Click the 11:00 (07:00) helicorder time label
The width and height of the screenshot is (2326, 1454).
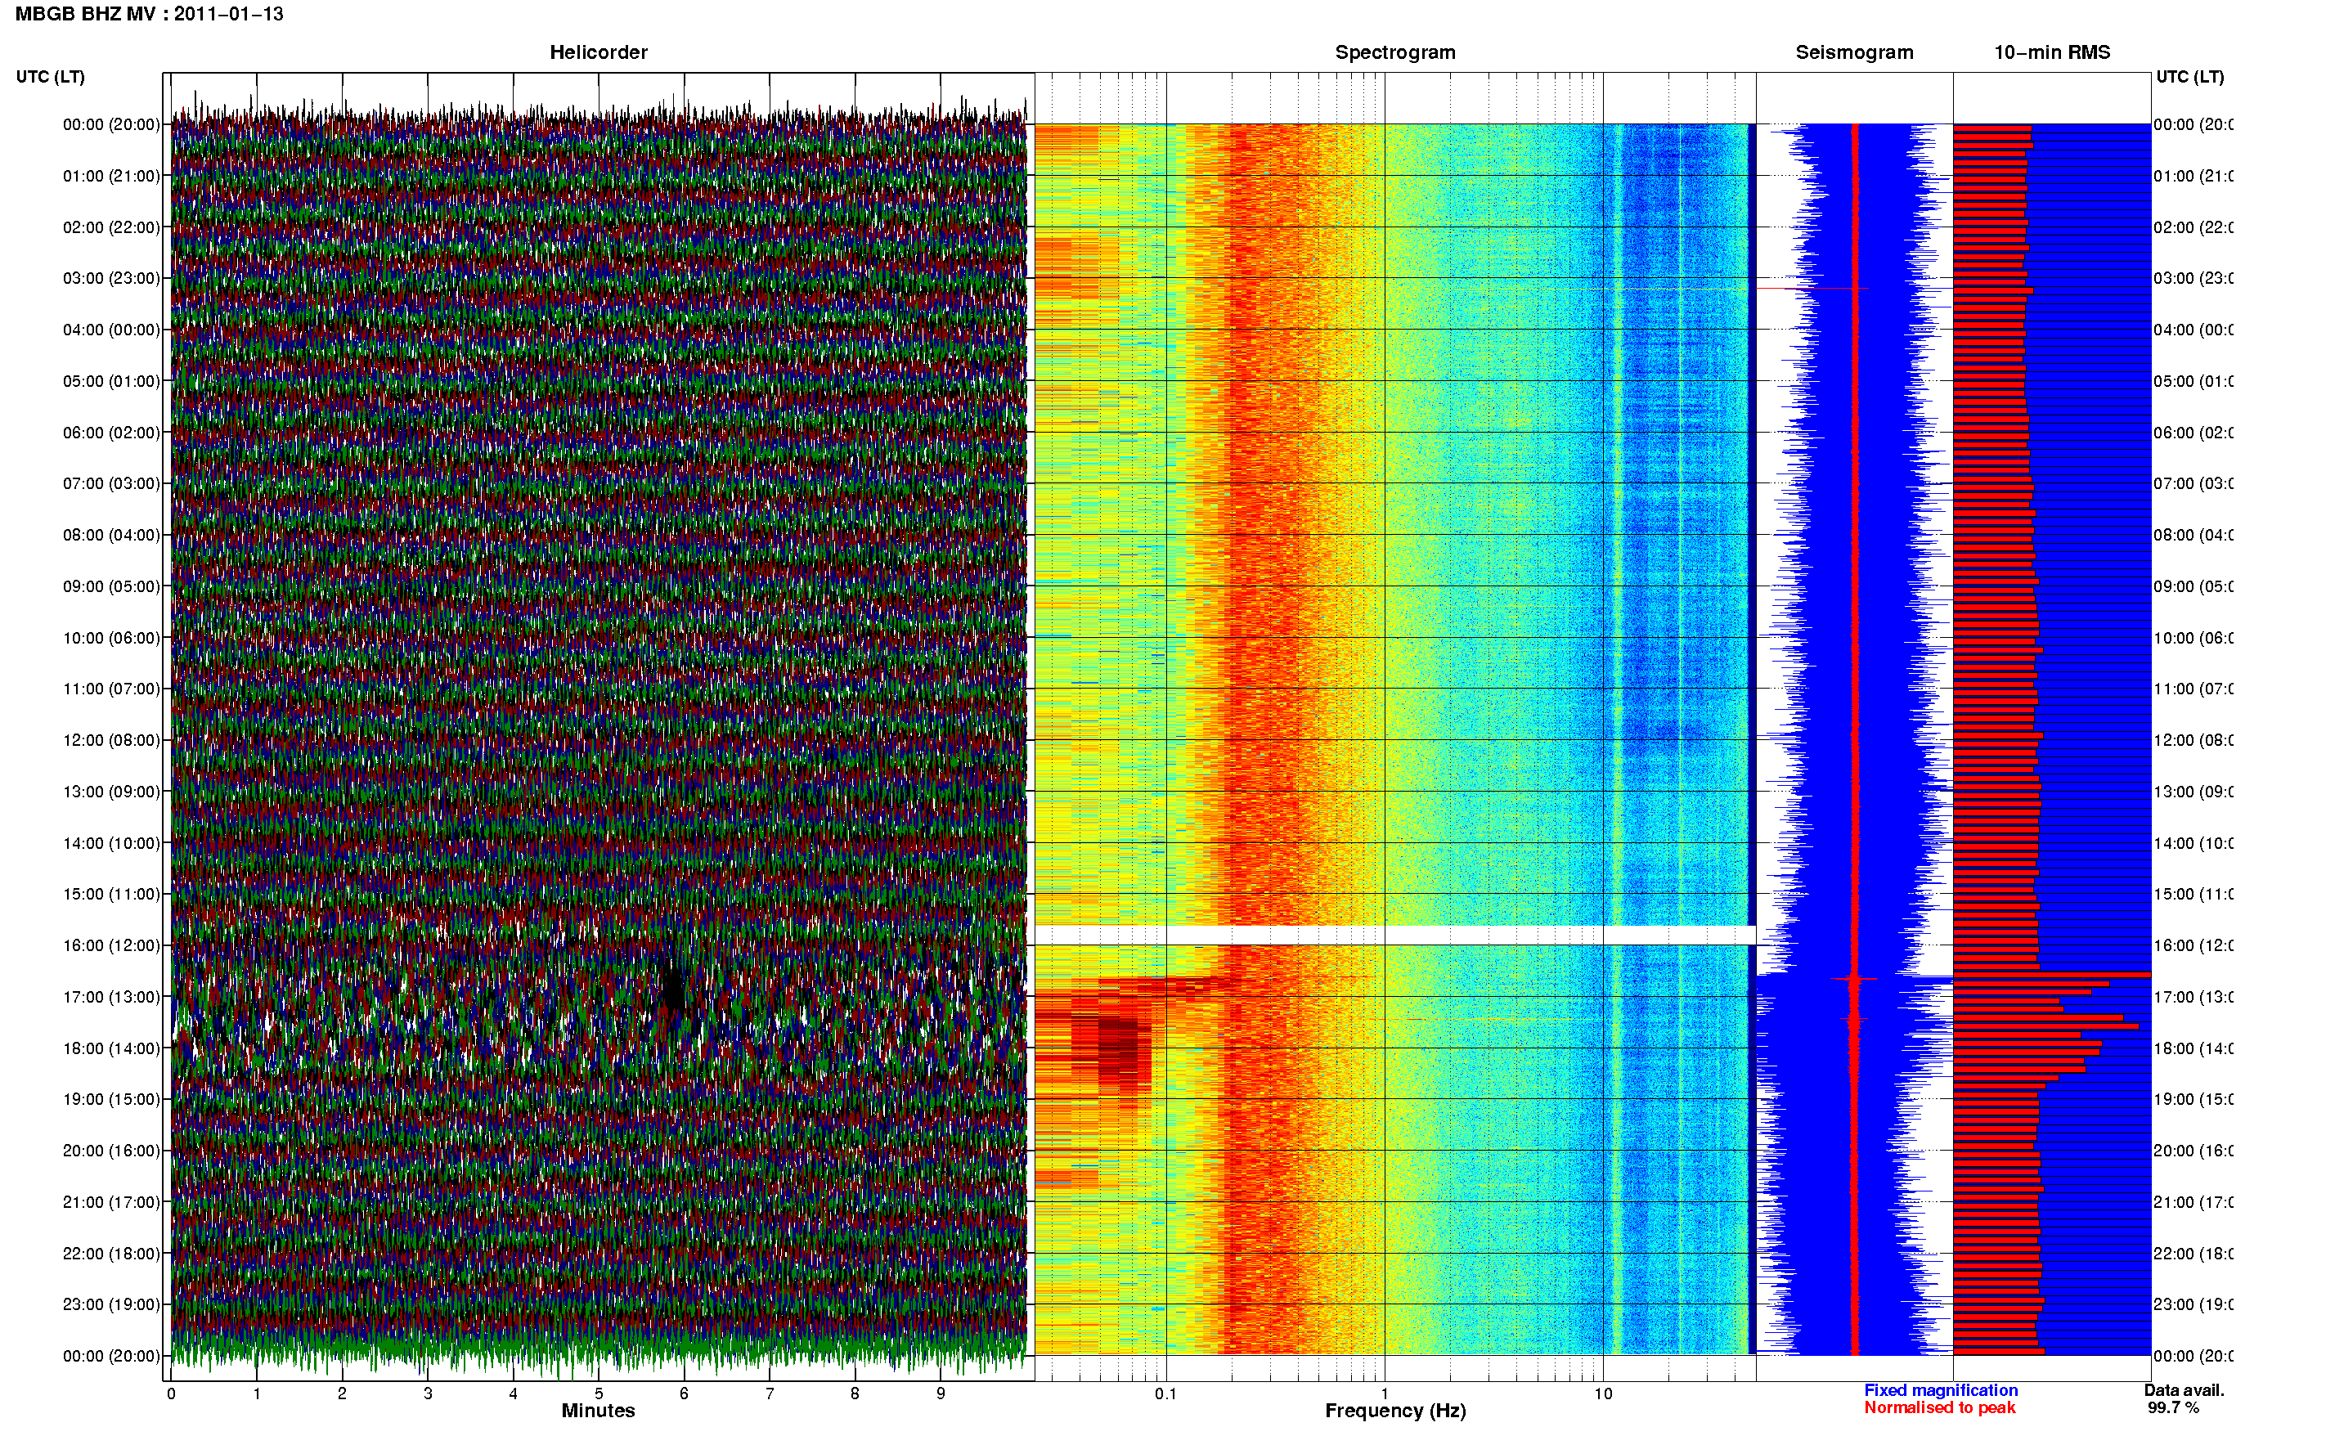pyautogui.click(x=111, y=689)
